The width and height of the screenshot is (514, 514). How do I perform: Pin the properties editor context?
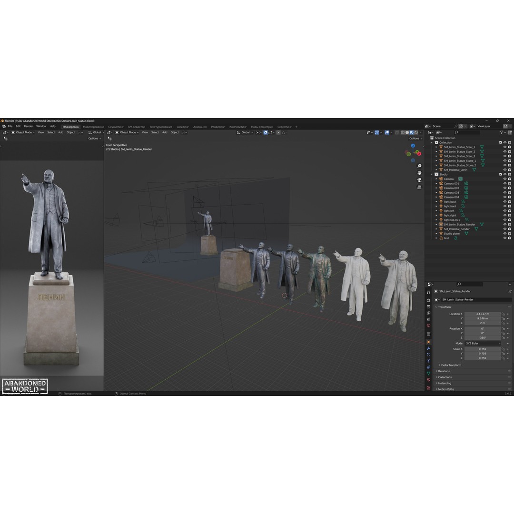tap(510, 291)
